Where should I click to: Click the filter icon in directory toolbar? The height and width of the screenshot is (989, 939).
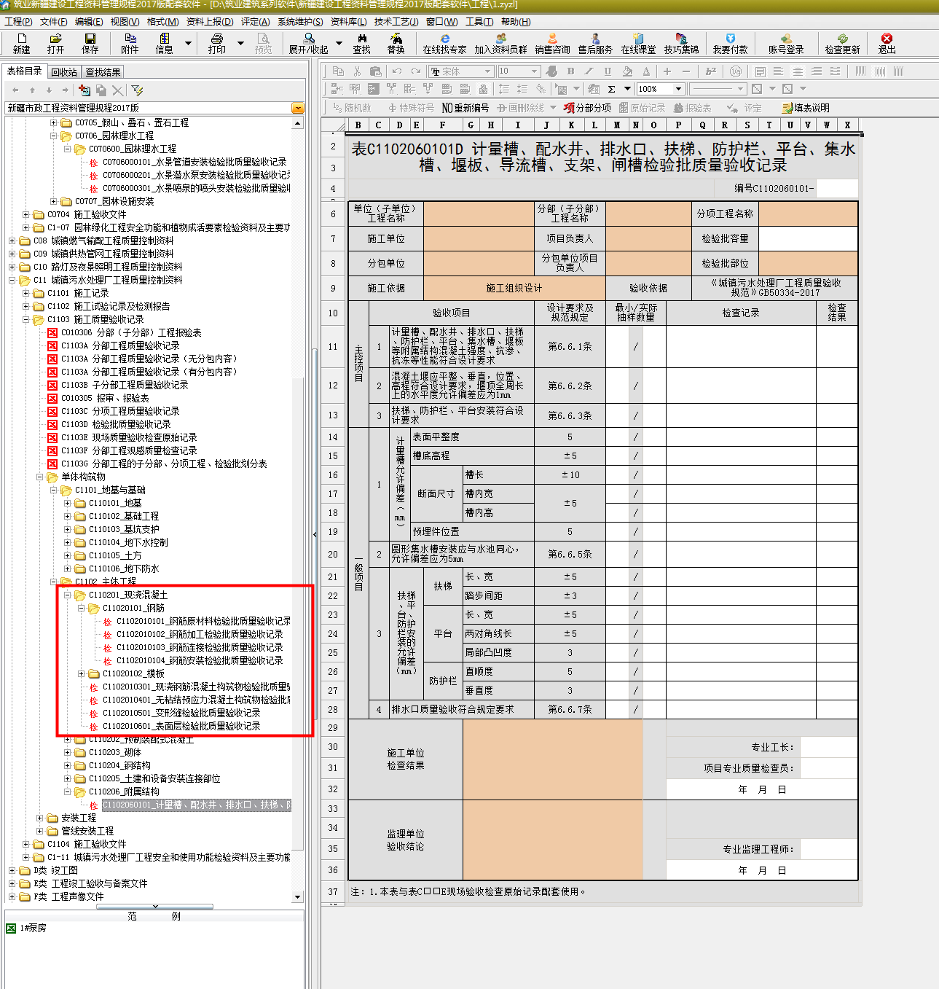tap(137, 90)
